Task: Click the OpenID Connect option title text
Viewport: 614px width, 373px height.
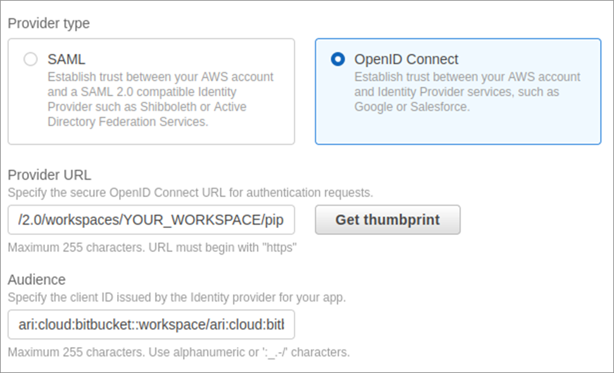Action: (x=406, y=60)
